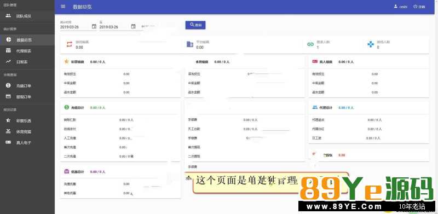The image size is (438, 214).
Task: Open the 真人电子 sidebar item
Action: [27, 142]
